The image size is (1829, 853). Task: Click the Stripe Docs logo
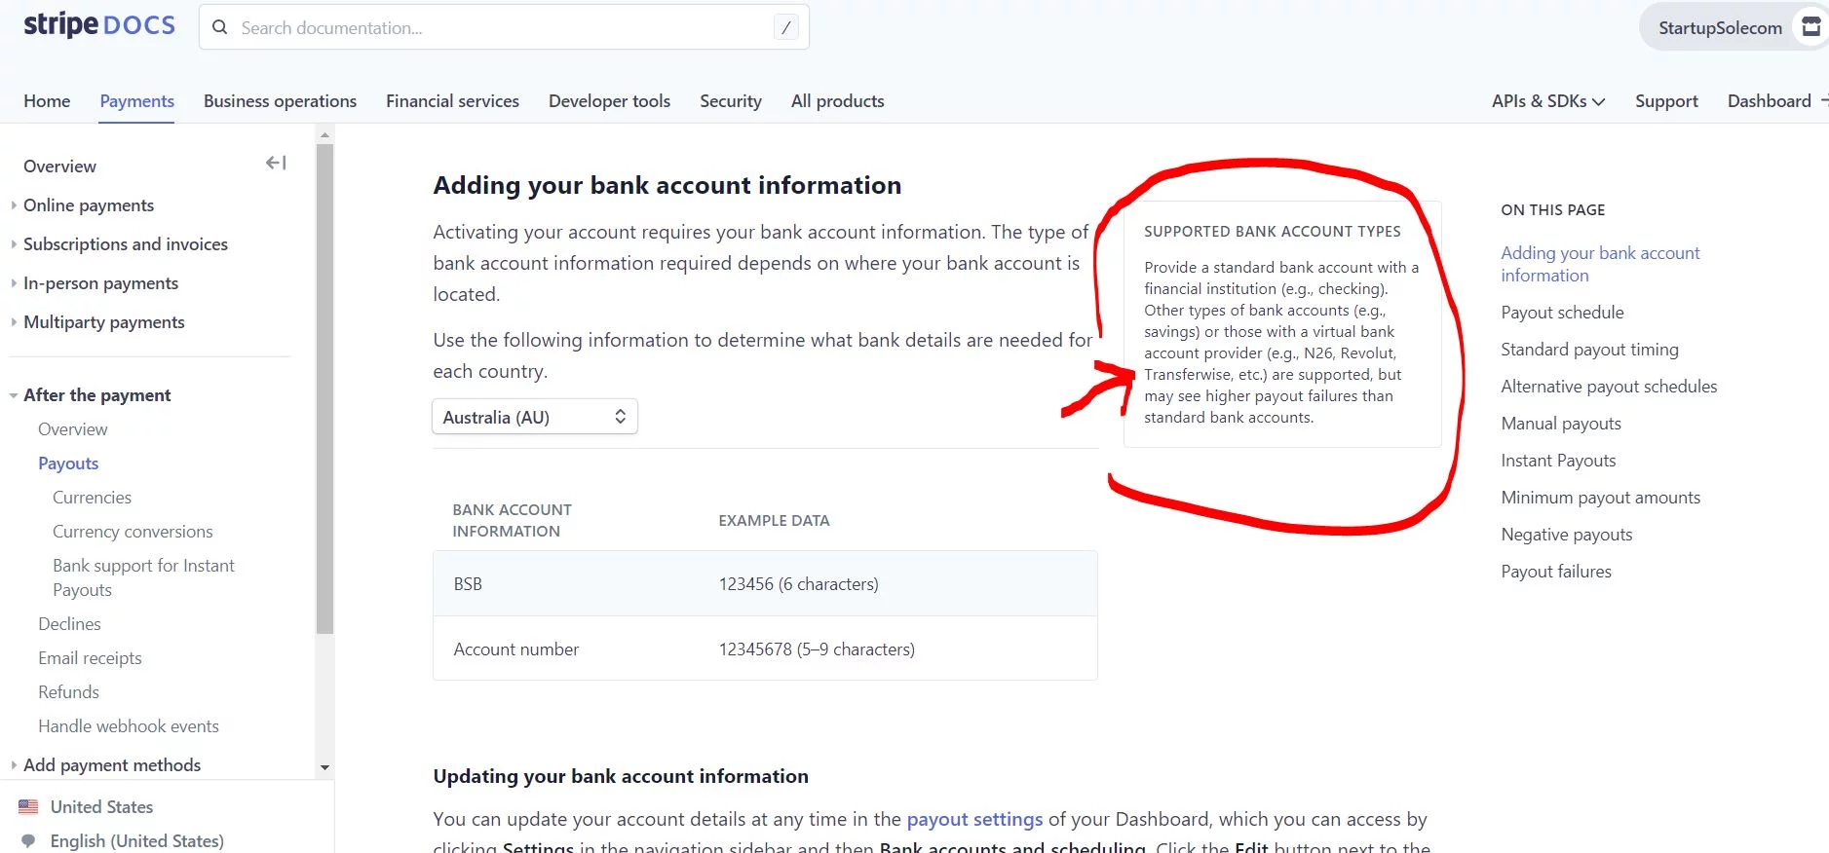98,25
